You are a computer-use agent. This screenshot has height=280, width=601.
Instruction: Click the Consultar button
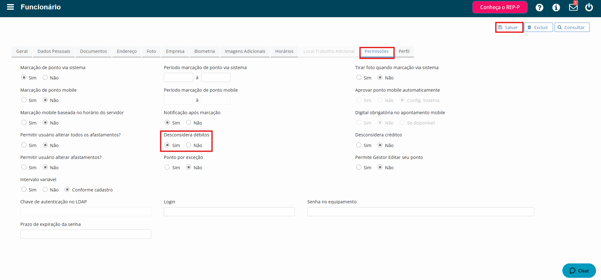click(572, 27)
